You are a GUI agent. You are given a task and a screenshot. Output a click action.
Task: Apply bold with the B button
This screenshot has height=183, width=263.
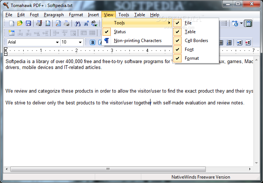pyautogui.click(x=93, y=42)
